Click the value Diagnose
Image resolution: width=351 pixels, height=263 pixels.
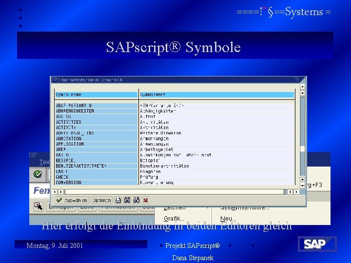pyautogui.click(x=150, y=171)
